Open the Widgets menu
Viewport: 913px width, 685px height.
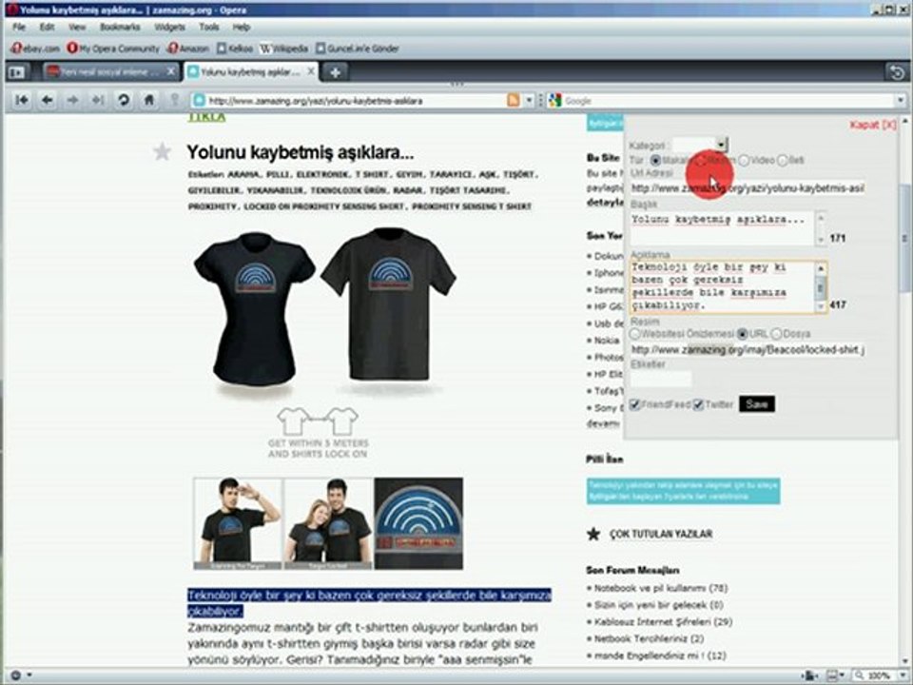169,27
